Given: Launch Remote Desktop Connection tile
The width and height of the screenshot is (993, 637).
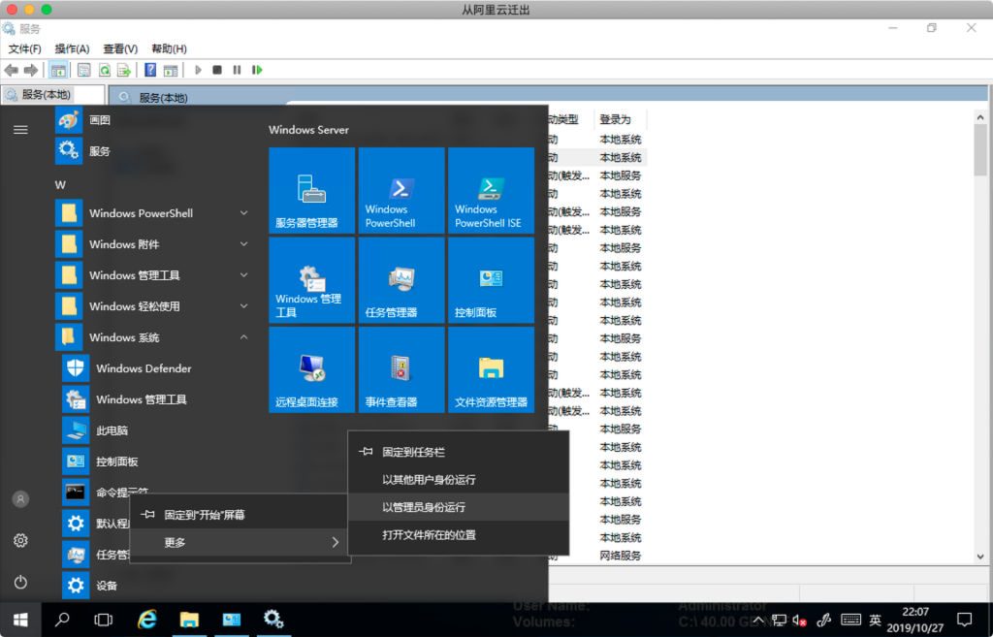Looking at the screenshot, I should 311,369.
